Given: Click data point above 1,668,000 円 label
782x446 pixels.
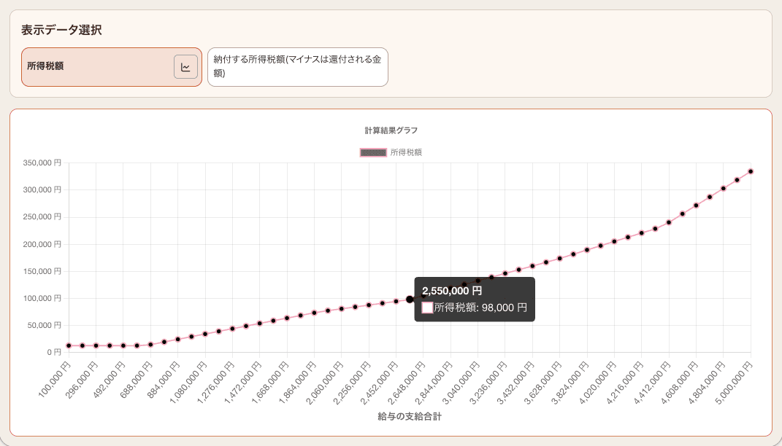Looking at the screenshot, I should pyautogui.click(x=287, y=318).
